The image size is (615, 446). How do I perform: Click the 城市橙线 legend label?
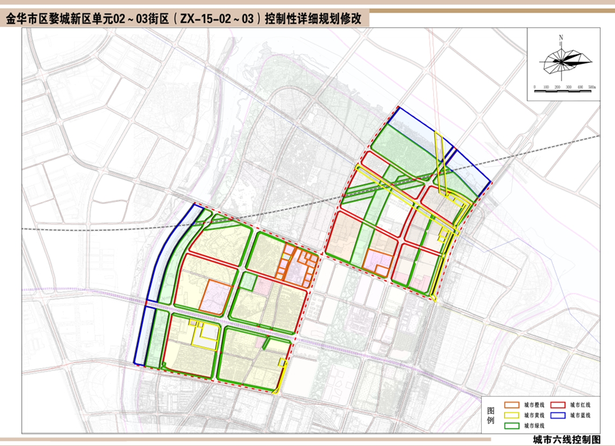coord(534,405)
